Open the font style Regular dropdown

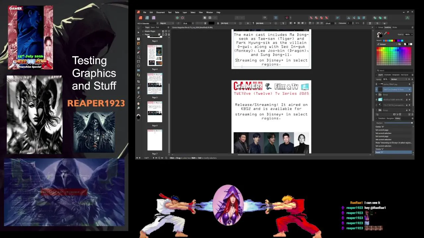coord(167,23)
